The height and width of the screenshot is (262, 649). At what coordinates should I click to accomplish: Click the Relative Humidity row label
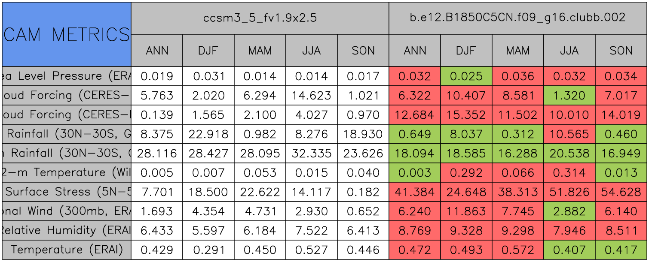67,230
